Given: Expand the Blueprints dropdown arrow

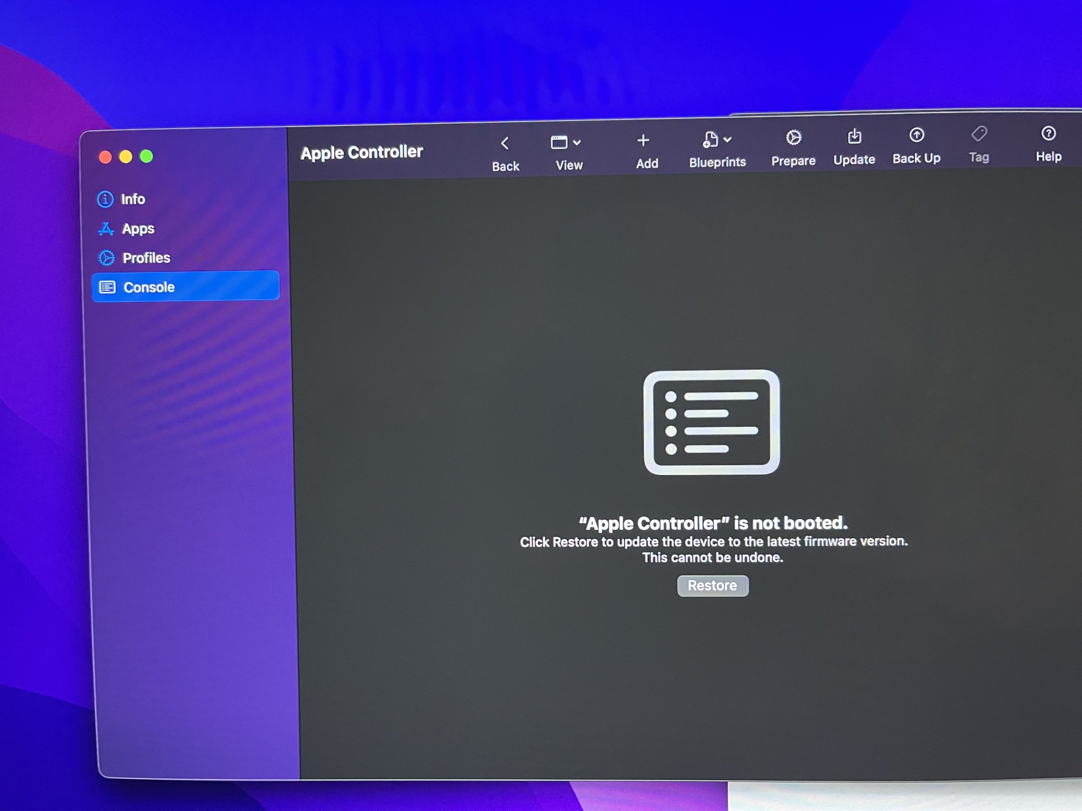Looking at the screenshot, I should (728, 139).
